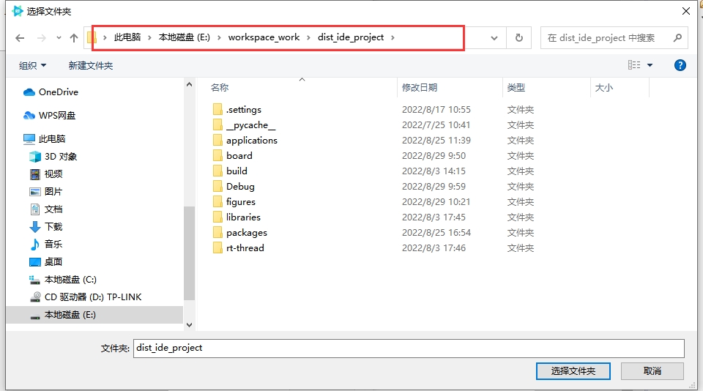Expand the address bar history dropdown

495,37
